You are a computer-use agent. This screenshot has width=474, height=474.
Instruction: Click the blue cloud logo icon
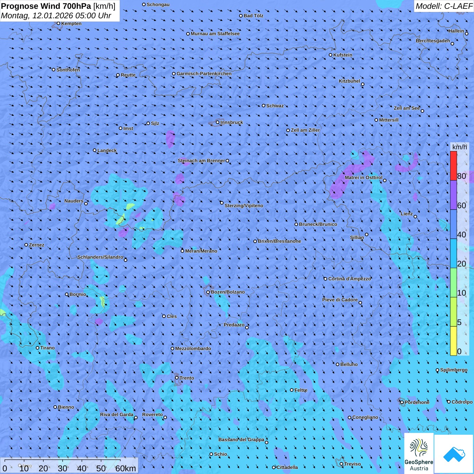(454, 454)
